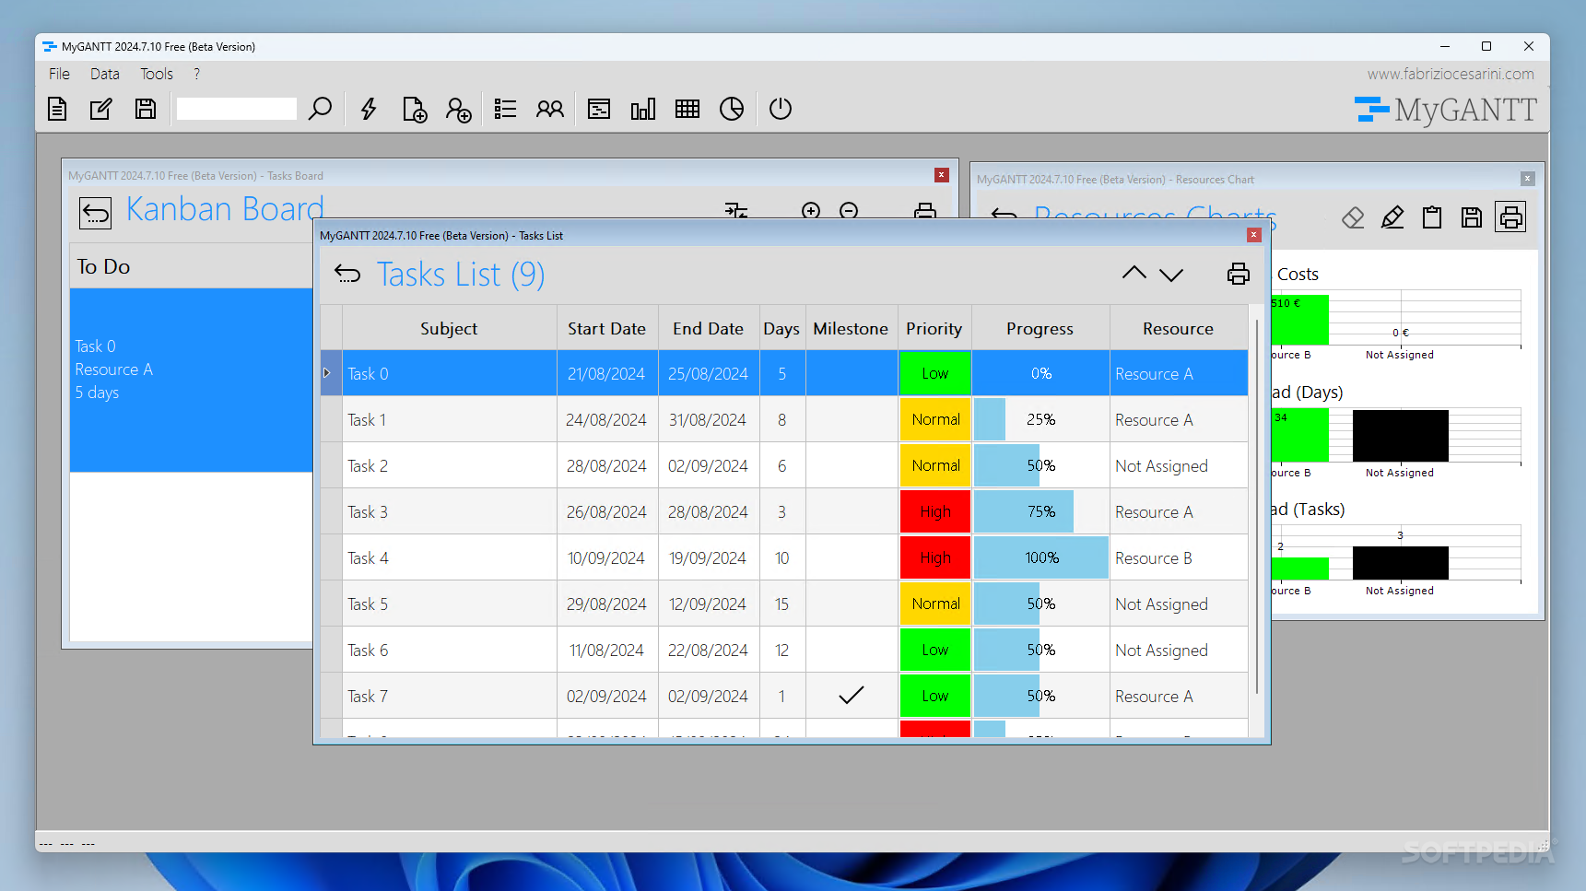
Task: Open the Data menu
Action: (105, 74)
